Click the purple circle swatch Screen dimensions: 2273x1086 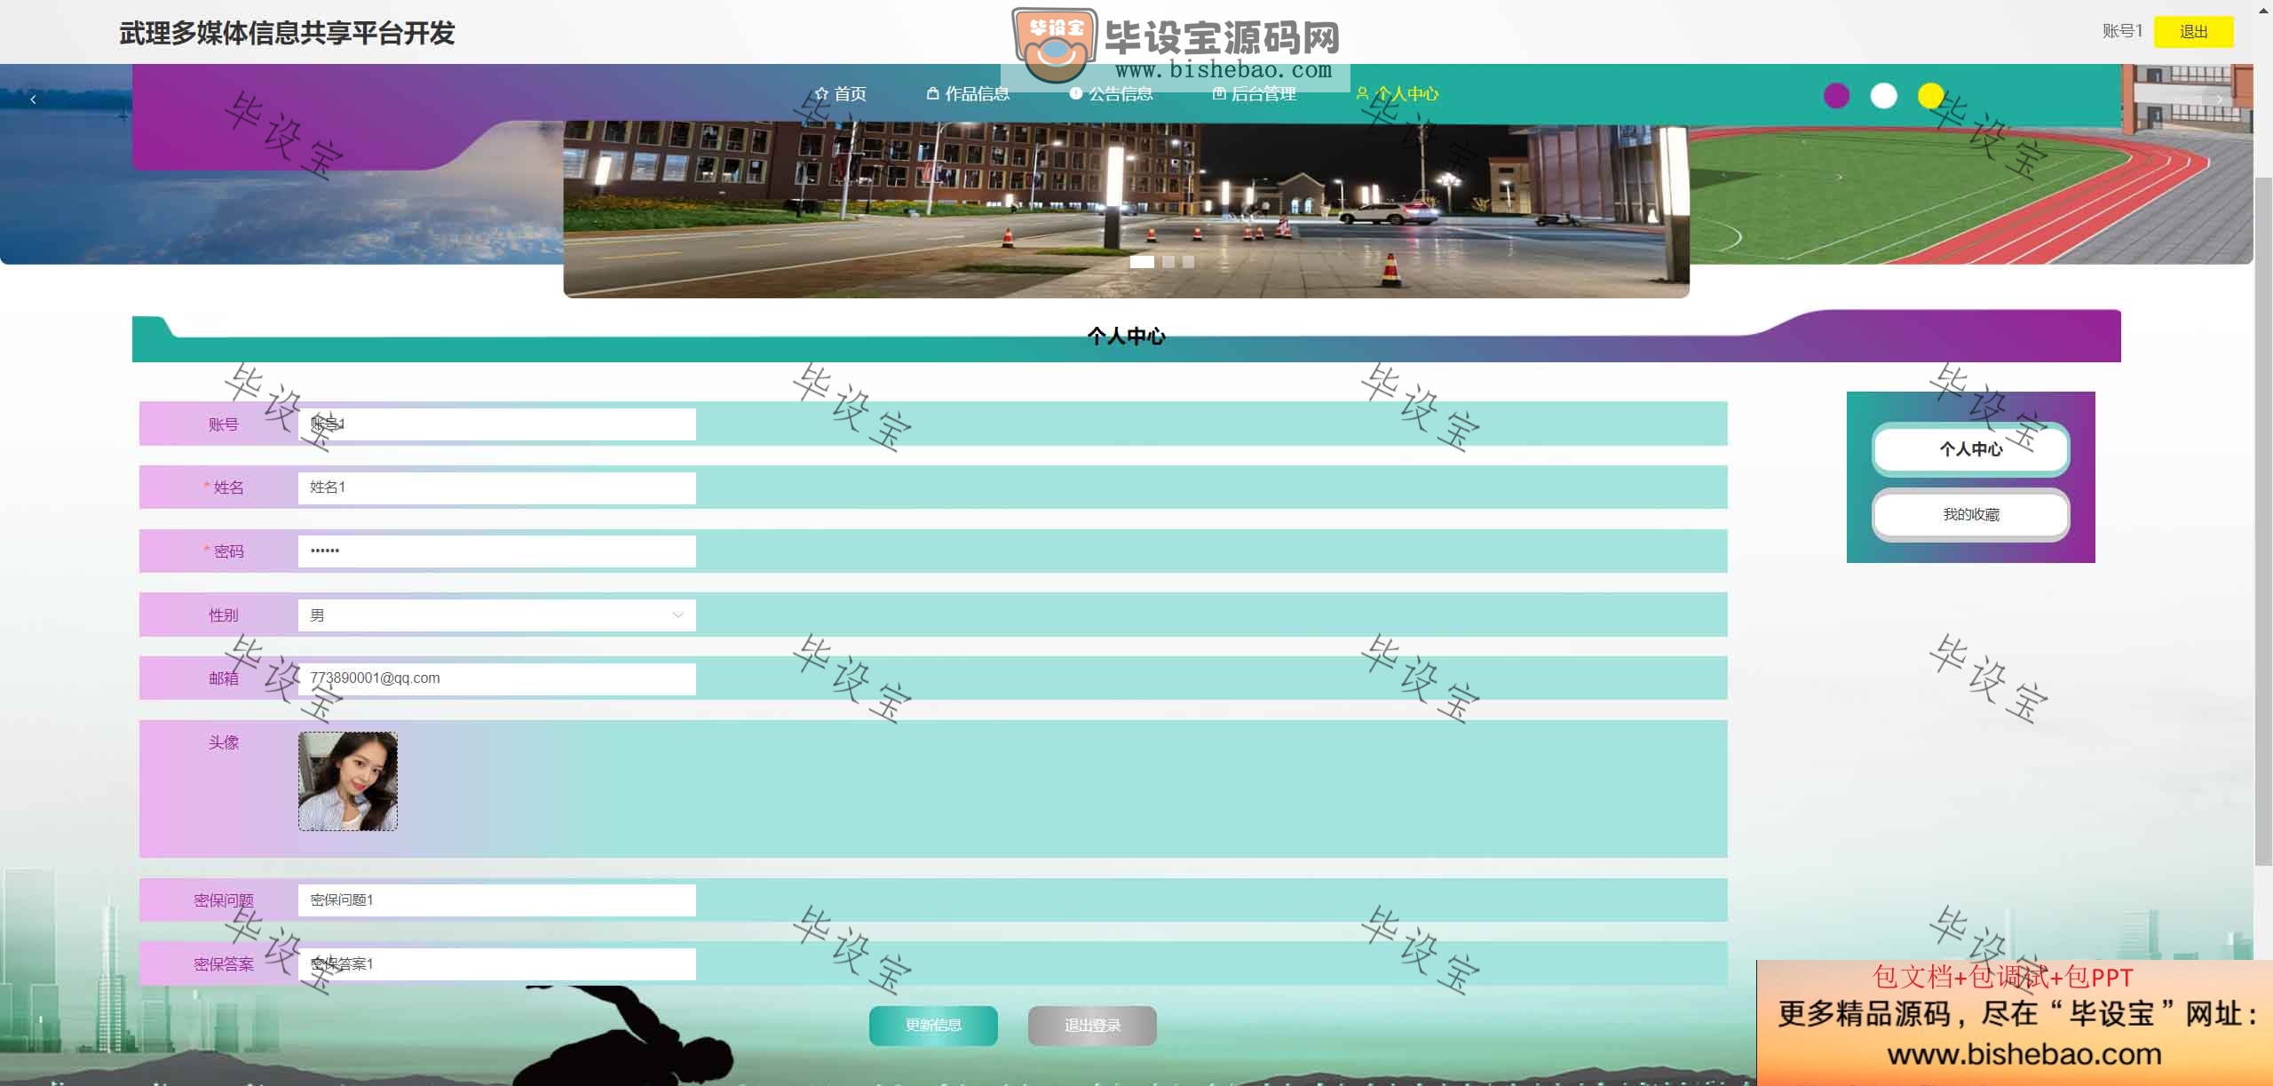[1836, 95]
